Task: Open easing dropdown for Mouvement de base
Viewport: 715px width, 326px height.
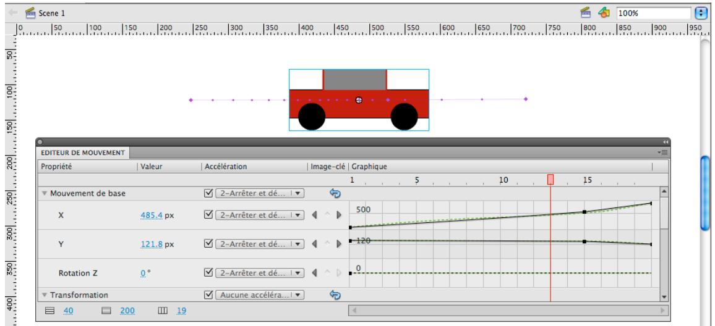Action: [x=260, y=193]
